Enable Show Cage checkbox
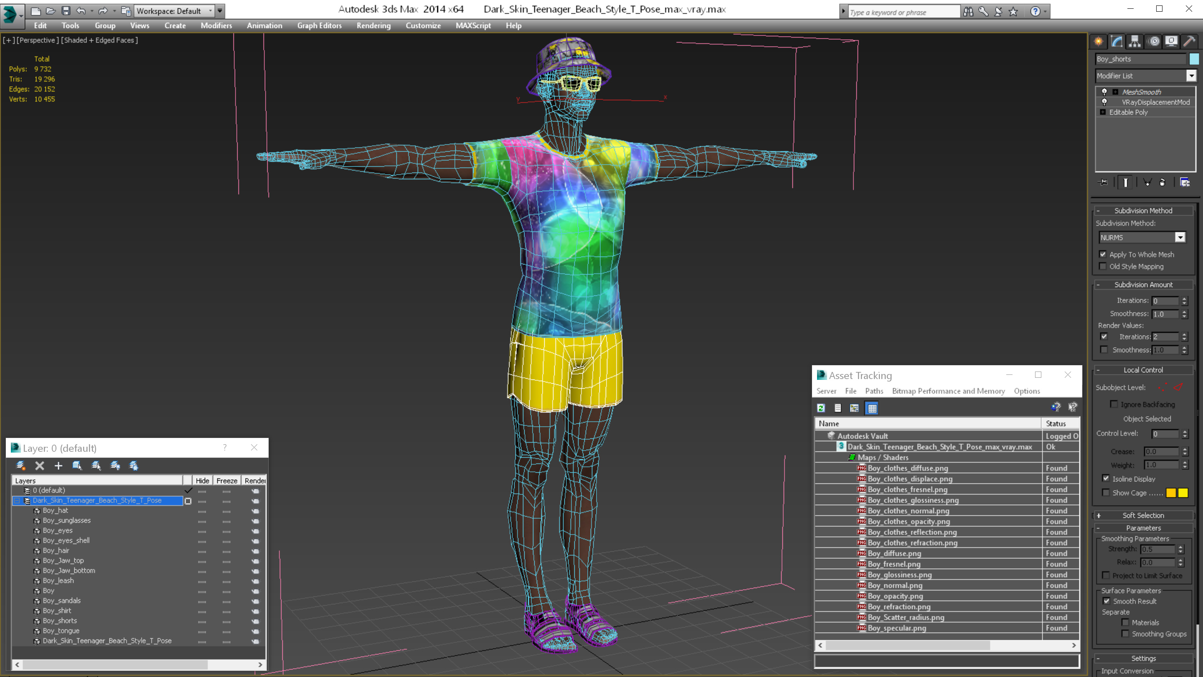The width and height of the screenshot is (1203, 677). tap(1106, 492)
